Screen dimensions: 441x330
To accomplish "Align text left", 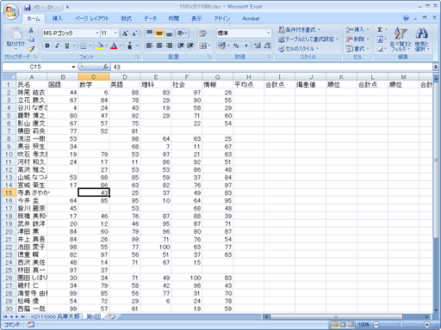I will [149, 46].
